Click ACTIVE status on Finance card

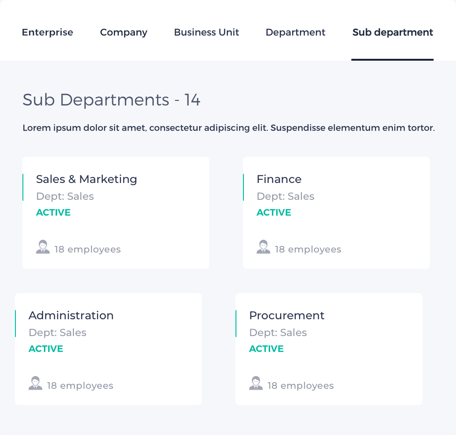(274, 212)
